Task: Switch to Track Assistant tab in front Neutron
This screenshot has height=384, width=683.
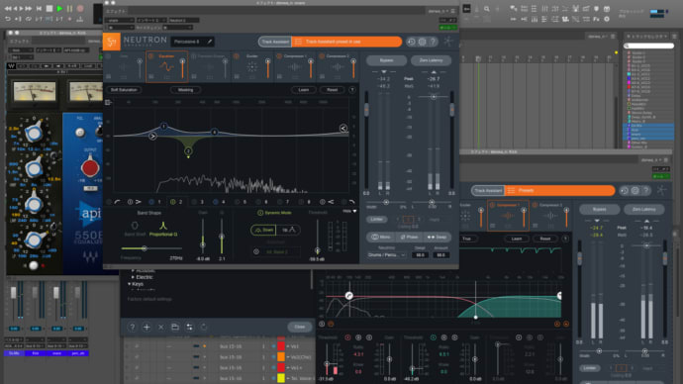Action: [275, 42]
